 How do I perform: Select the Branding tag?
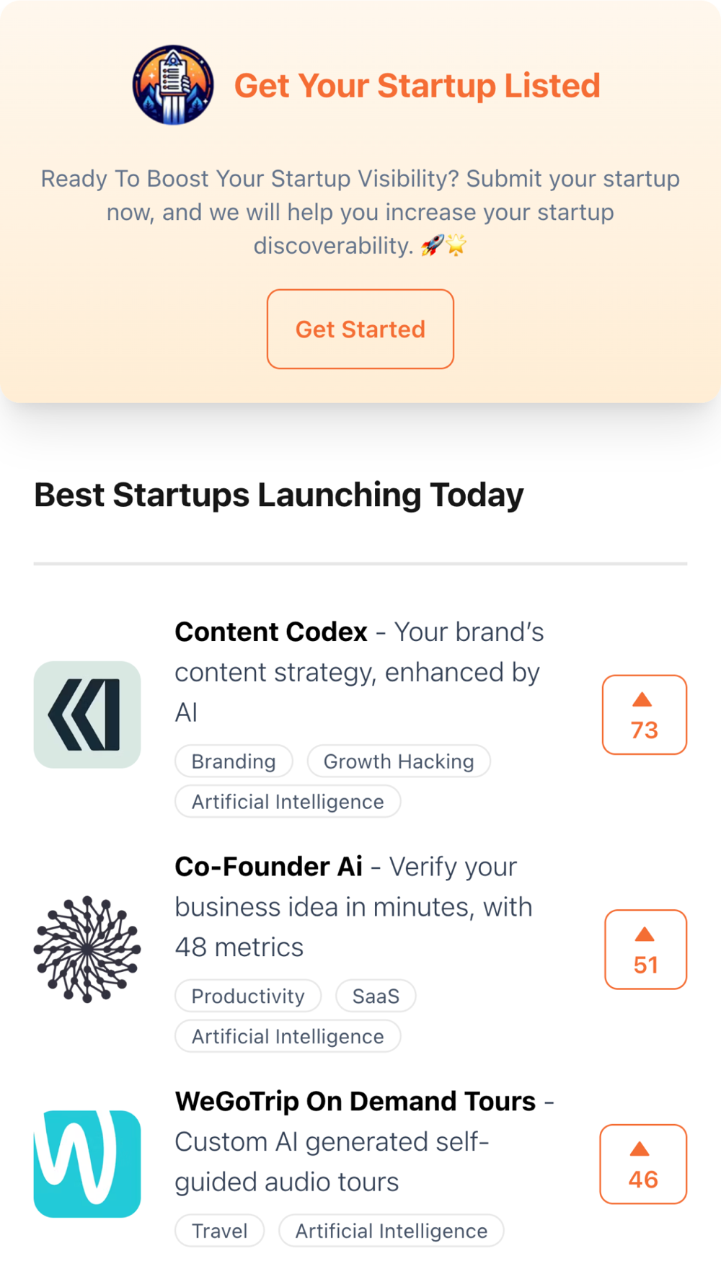(234, 761)
